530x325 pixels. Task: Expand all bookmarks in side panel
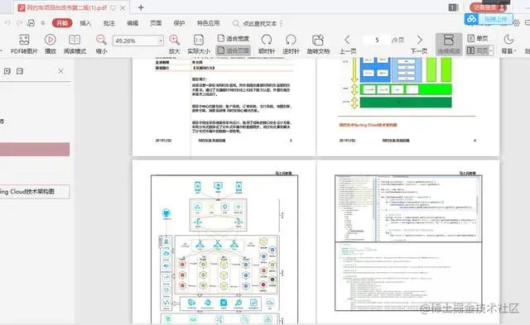coord(7,71)
